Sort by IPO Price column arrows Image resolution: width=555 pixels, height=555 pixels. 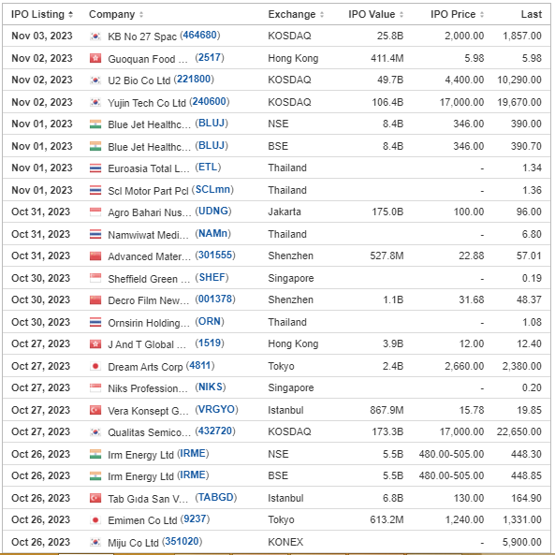[482, 15]
